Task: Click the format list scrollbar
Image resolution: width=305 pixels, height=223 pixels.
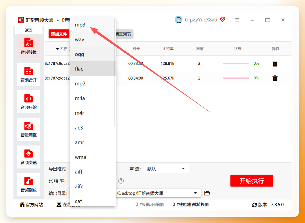Action: (x=115, y=73)
